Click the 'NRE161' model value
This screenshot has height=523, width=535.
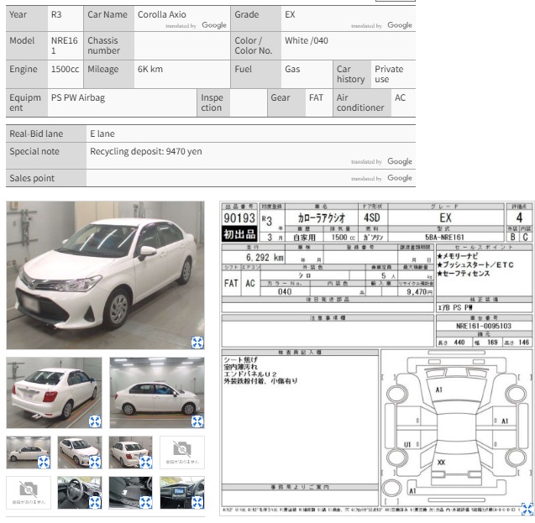pyautogui.click(x=65, y=45)
